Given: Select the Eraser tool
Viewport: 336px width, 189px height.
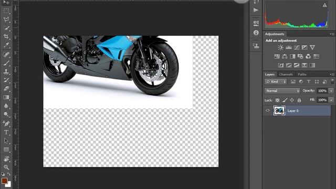Looking at the screenshot, I should click(6, 89).
